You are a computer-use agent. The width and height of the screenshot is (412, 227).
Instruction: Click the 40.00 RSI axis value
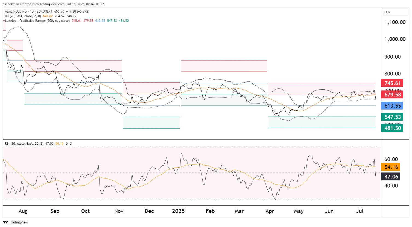click(391, 186)
